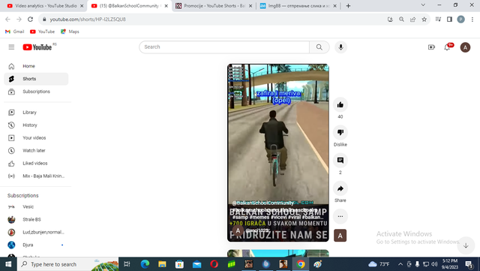Open the sound source thumbnail beside the Short
Viewport: 480px width, 271px height.
(340, 236)
